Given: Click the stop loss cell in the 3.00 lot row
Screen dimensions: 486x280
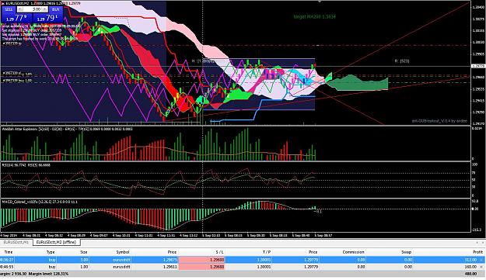Looking at the screenshot, I should click(x=201, y=260).
